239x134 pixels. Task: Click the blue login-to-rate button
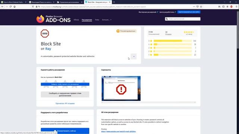pyautogui.click(x=65, y=84)
